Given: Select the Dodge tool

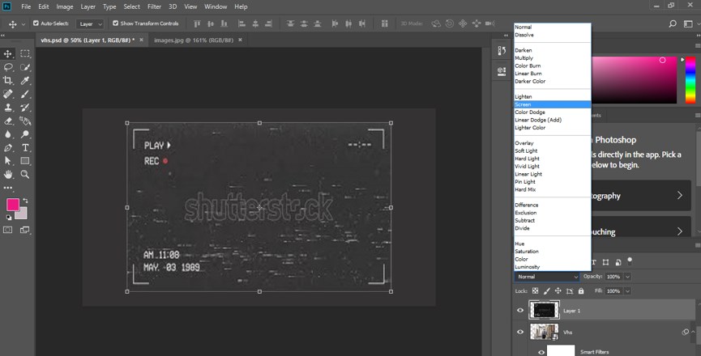Looking at the screenshot, I should click(x=25, y=134).
